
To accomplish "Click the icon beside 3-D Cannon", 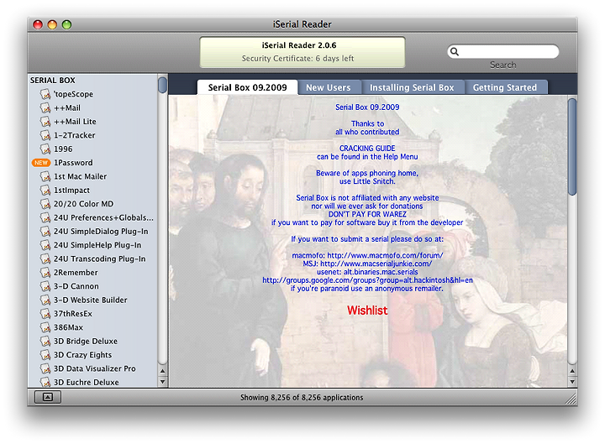I will coord(45,286).
